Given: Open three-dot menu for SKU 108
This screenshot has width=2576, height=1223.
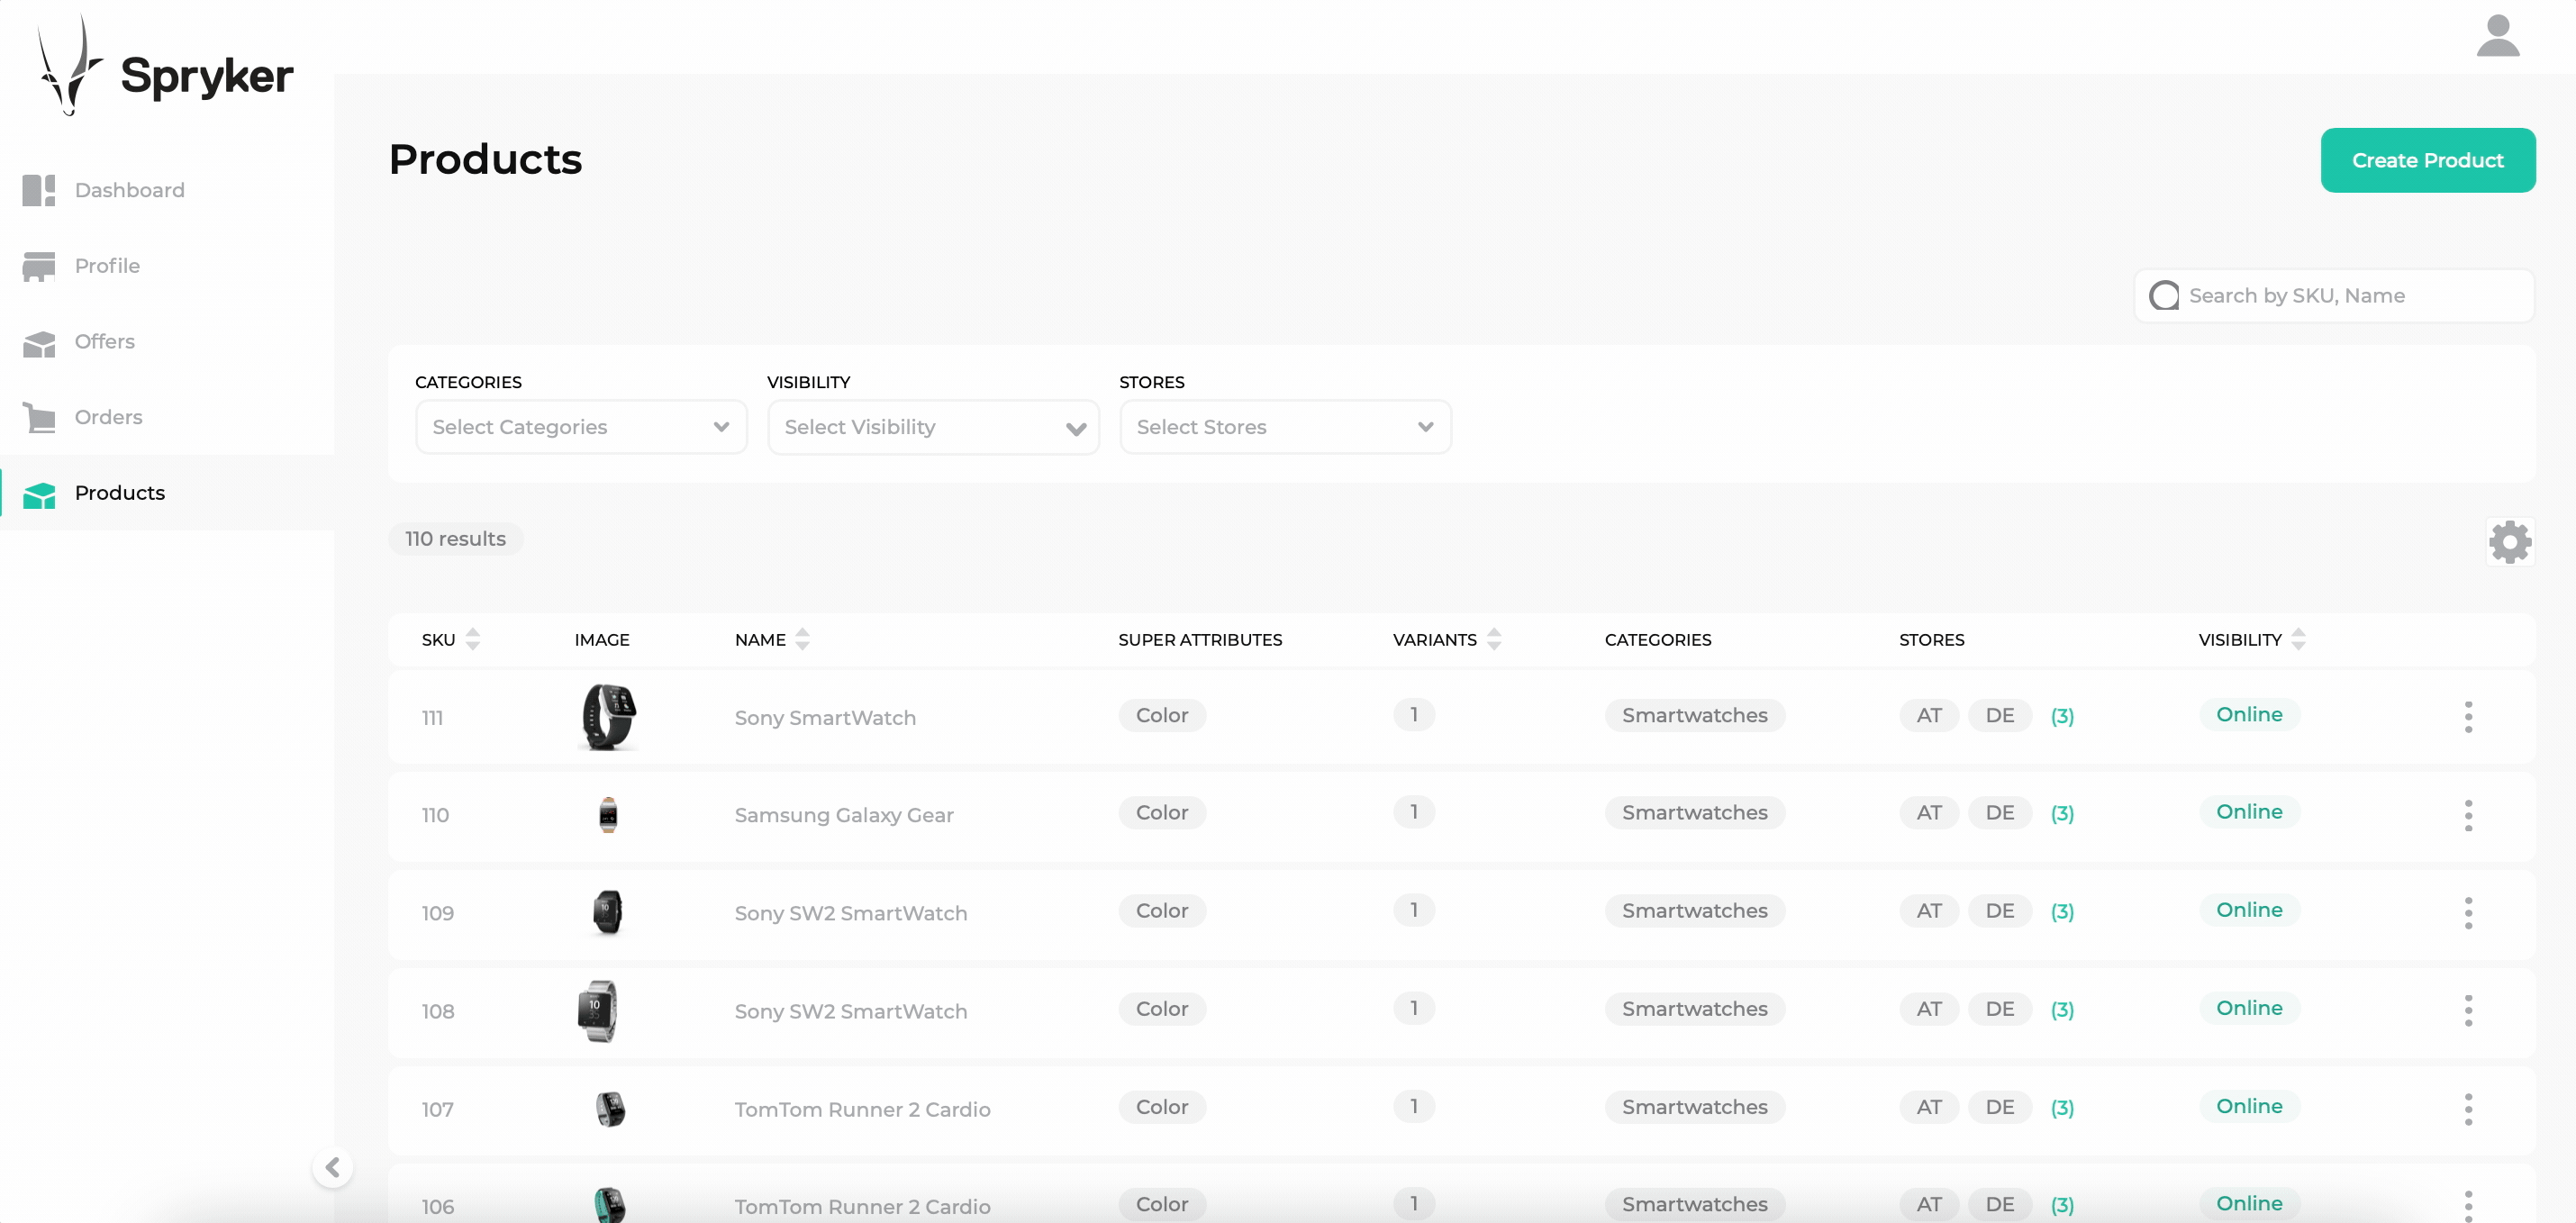Looking at the screenshot, I should [2467, 1010].
